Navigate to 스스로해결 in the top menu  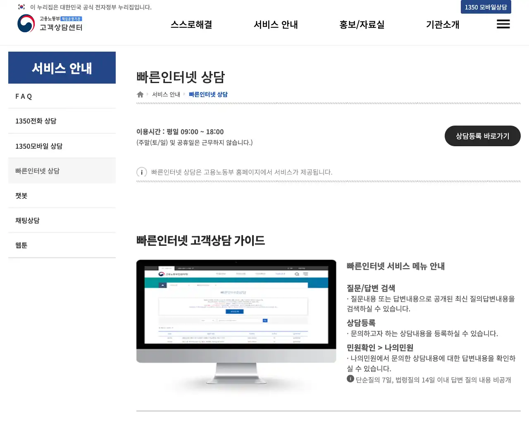click(191, 24)
